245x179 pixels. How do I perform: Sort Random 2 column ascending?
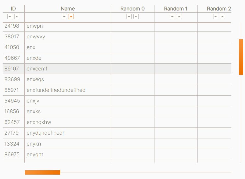[223, 16]
